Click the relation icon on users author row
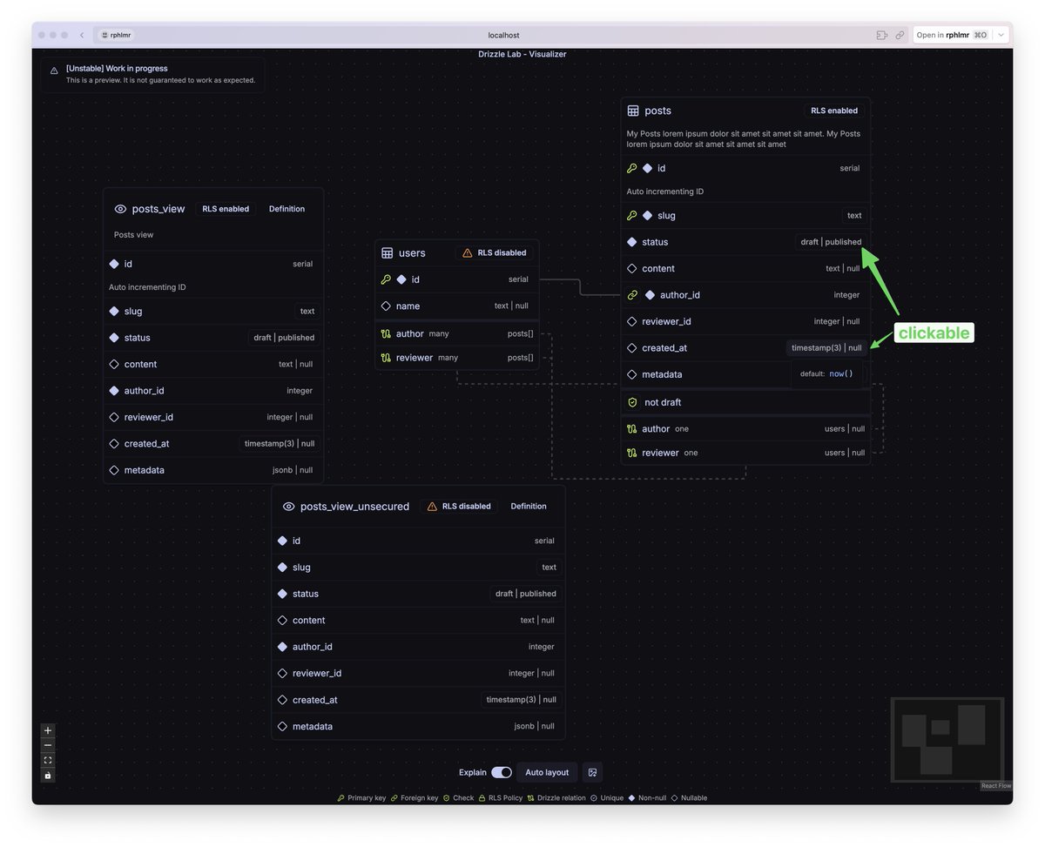Screen dimensions: 1045x847 tap(386, 334)
